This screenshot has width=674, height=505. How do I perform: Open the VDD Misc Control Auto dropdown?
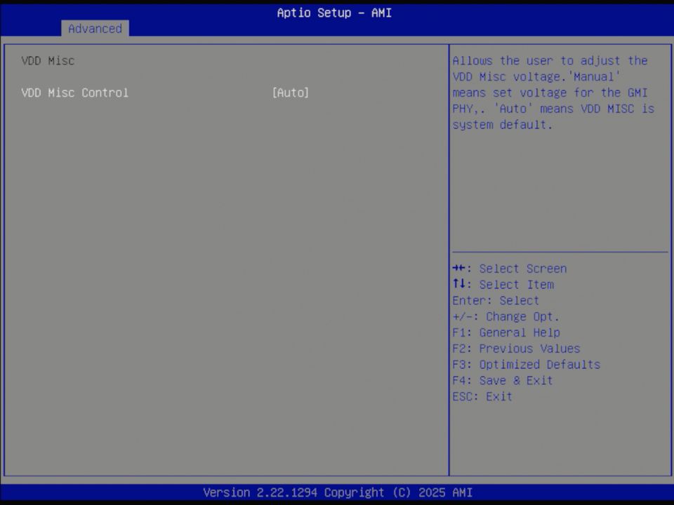coord(291,93)
